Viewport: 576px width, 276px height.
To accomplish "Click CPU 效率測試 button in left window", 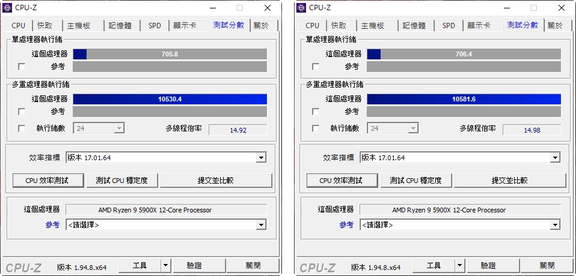I will click(48, 181).
